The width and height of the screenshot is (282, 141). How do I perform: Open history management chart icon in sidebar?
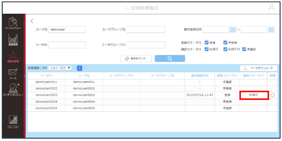point(13,40)
